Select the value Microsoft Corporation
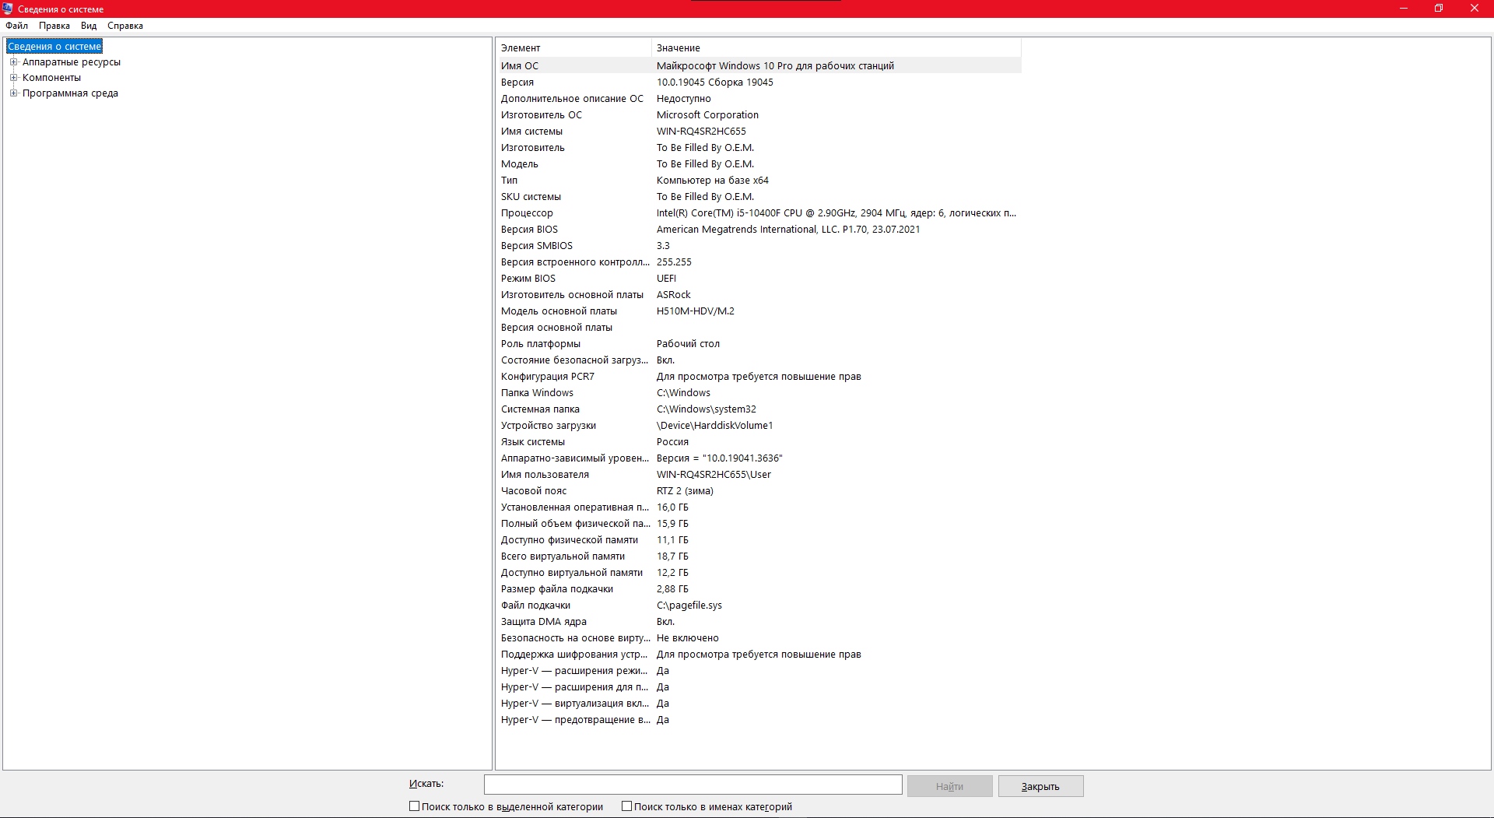This screenshot has height=818, width=1494. click(x=707, y=115)
